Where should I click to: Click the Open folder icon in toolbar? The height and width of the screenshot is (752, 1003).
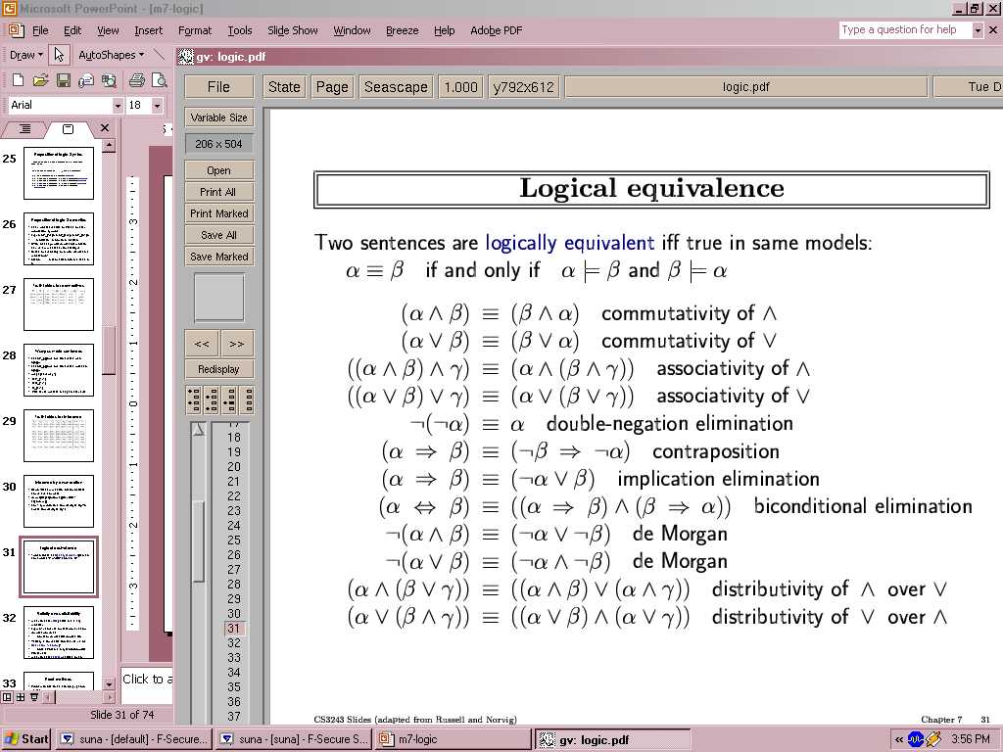(x=40, y=80)
